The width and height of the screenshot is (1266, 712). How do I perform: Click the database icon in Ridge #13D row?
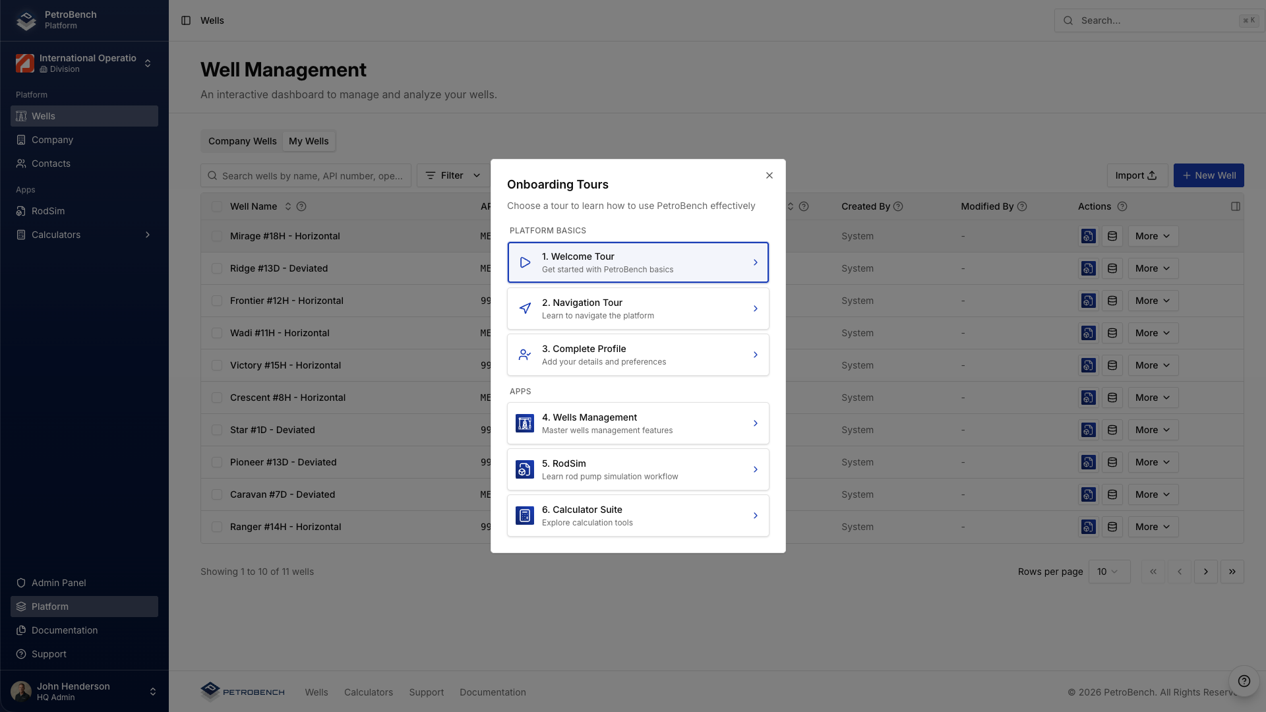tap(1112, 268)
